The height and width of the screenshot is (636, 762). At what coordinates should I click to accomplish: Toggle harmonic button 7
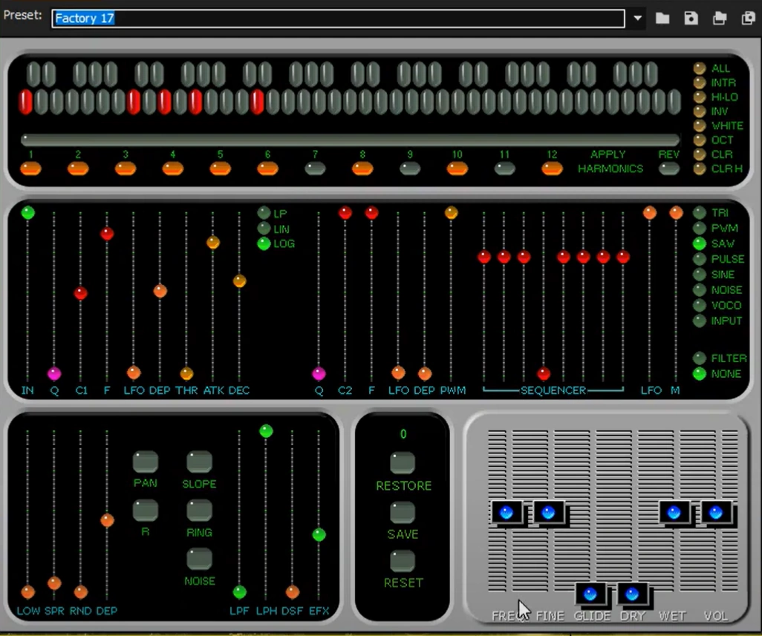[315, 169]
